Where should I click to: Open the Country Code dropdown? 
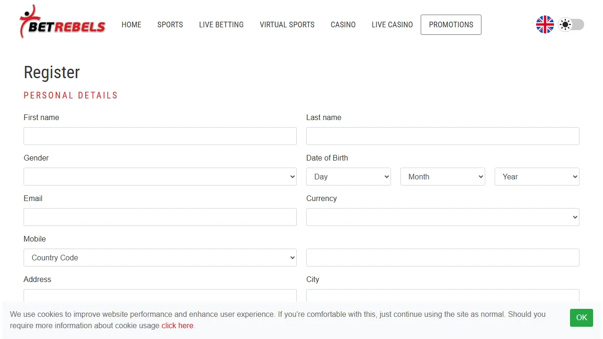(160, 258)
